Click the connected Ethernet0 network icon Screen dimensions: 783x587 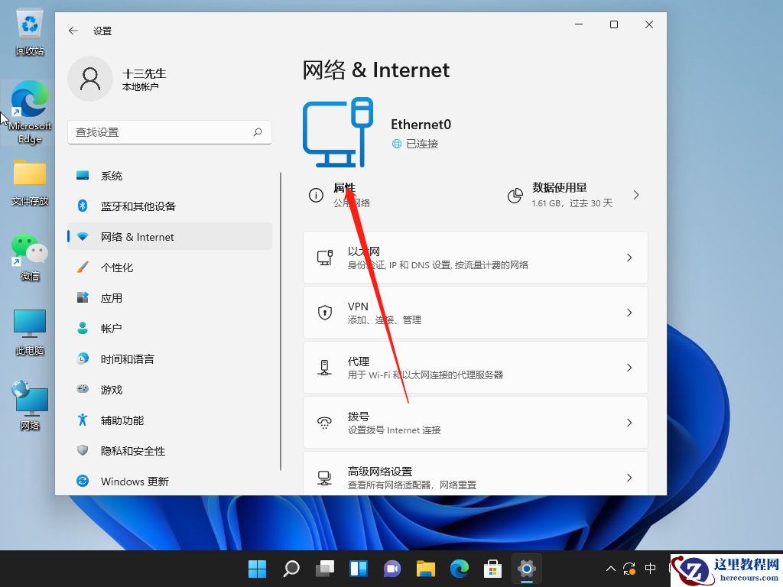click(338, 131)
